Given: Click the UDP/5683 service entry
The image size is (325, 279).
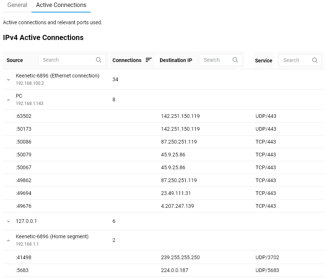Looking at the screenshot, I should click(x=267, y=270).
